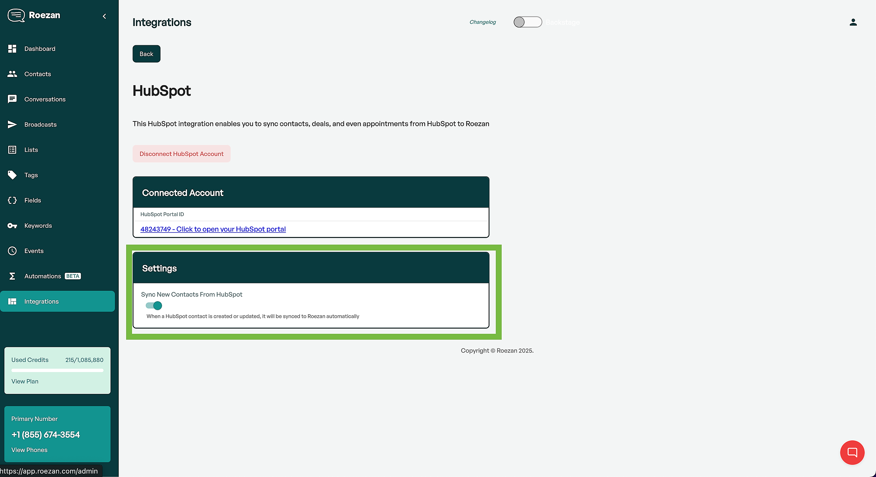Open the HubSpot portal link 48243749
The image size is (876, 477).
pyautogui.click(x=213, y=229)
